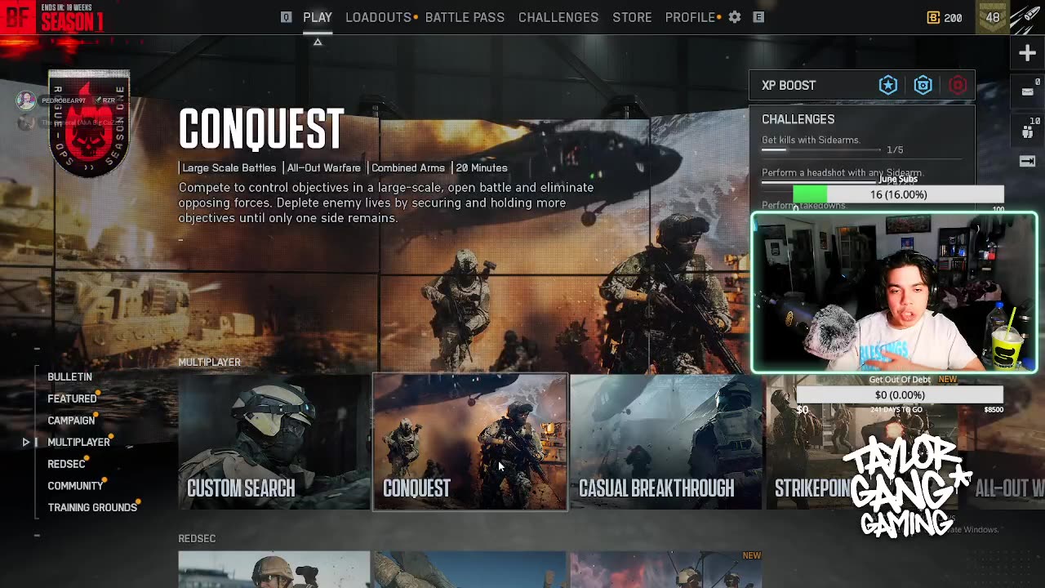Select COMMUNITY in the side menu
1045x588 pixels.
pos(75,486)
